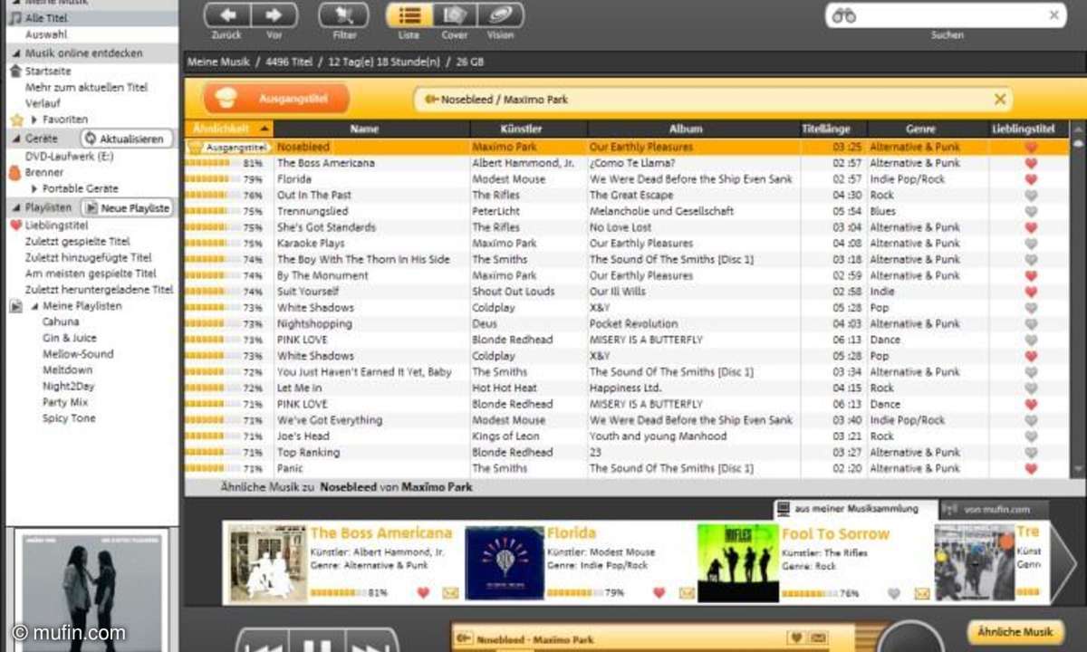The height and width of the screenshot is (652, 1087).
Task: Open the Filter tool
Action: coord(344,15)
